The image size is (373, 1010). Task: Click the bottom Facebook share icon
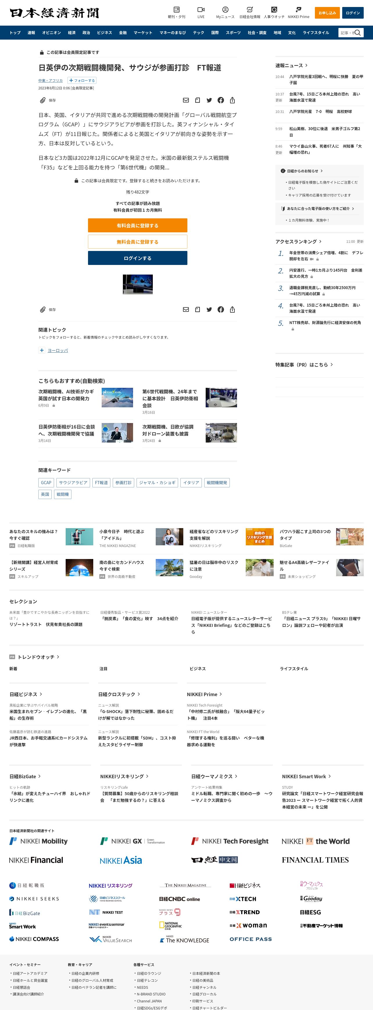pyautogui.click(x=221, y=310)
